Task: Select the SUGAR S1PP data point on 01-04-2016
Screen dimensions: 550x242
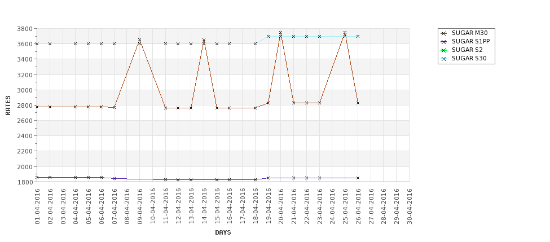Action: pyautogui.click(x=37, y=178)
